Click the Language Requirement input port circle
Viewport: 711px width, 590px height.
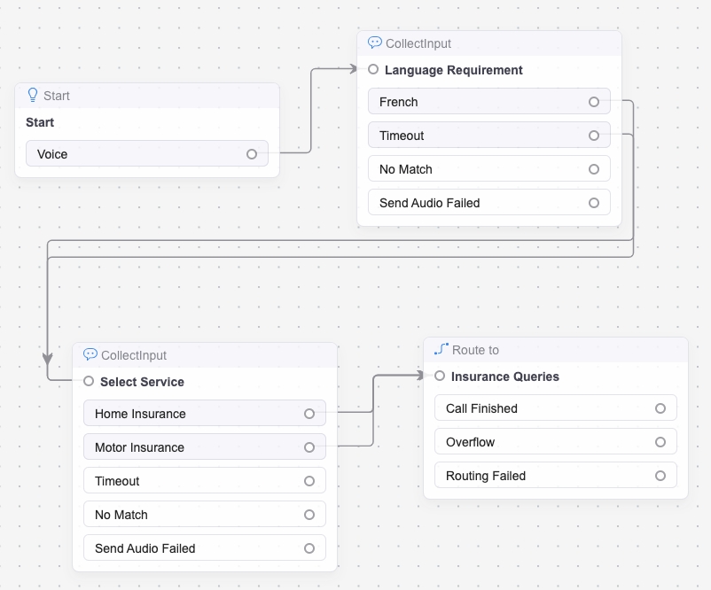[x=373, y=69]
